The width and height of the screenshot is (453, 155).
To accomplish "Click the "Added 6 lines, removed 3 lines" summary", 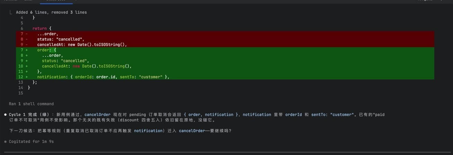I will click(x=51, y=12).
